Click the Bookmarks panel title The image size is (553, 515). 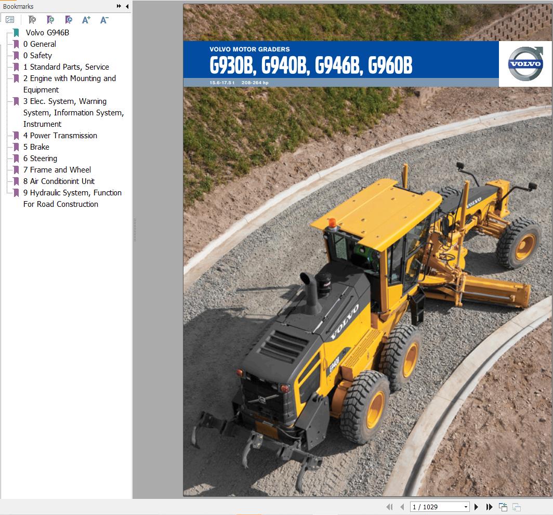[x=18, y=6]
